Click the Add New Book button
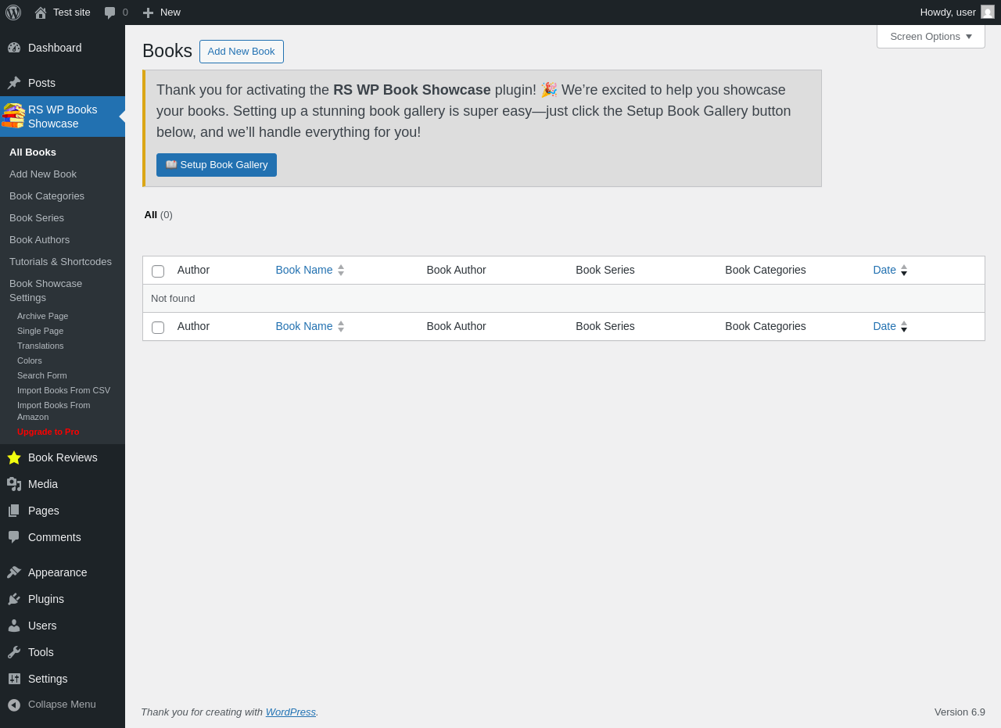Screen dimensions: 1001x728 point(242,52)
